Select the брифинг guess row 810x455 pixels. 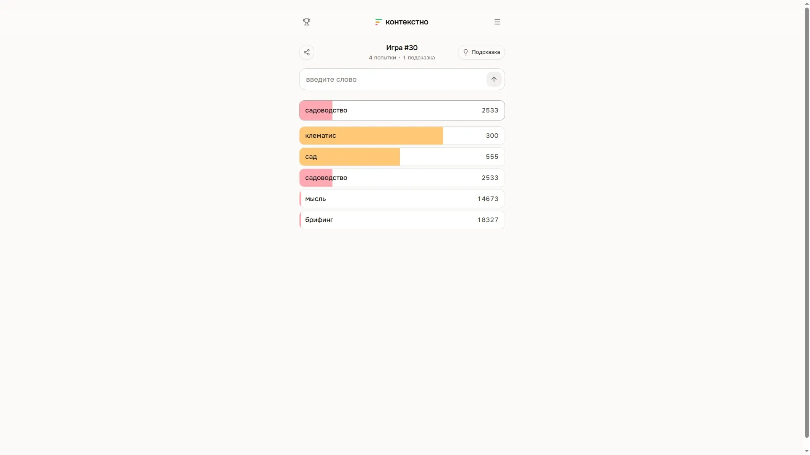click(402, 220)
